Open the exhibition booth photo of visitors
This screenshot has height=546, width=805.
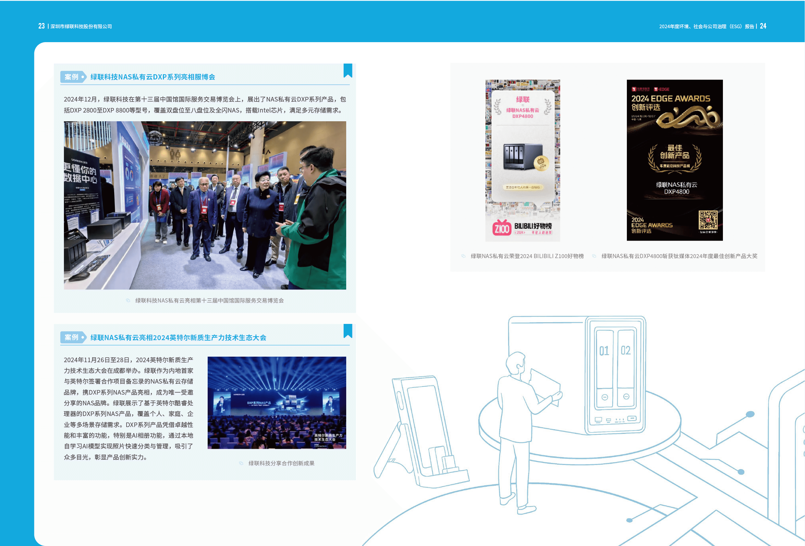(x=205, y=205)
